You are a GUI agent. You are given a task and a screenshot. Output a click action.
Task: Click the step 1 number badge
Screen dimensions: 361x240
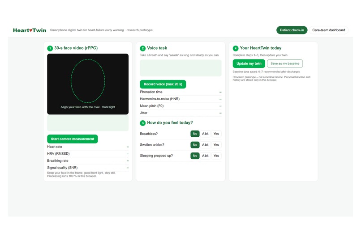point(50,48)
